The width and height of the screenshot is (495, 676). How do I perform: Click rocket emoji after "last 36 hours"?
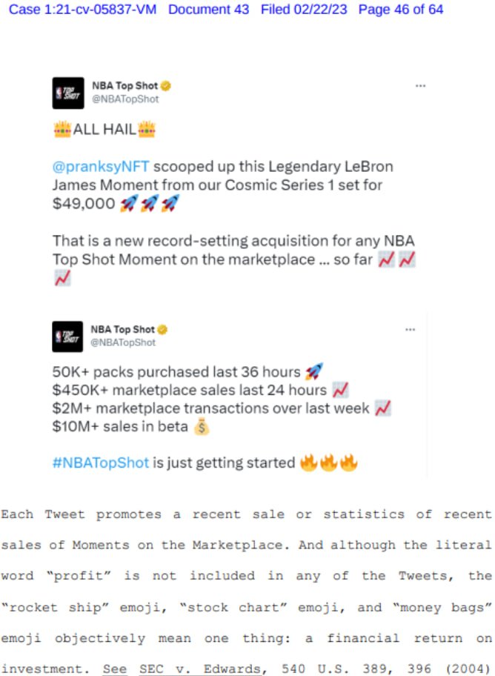[x=313, y=372]
